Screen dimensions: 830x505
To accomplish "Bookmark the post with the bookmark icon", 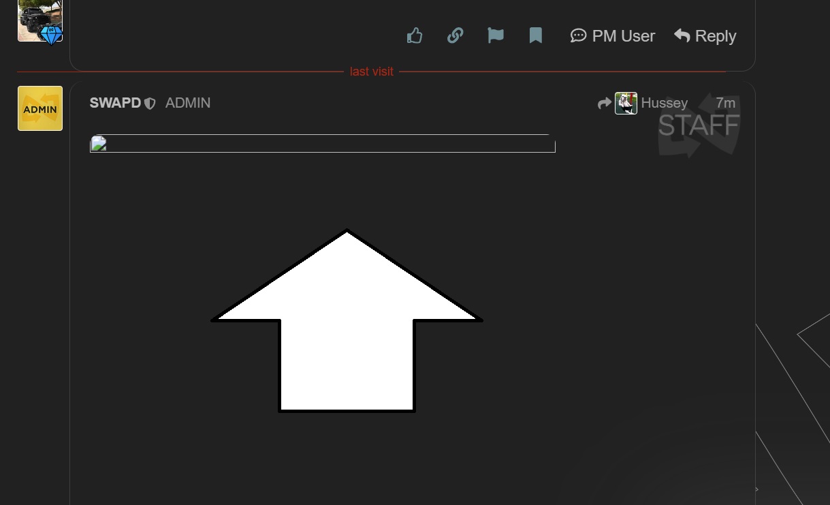I will click(x=536, y=35).
